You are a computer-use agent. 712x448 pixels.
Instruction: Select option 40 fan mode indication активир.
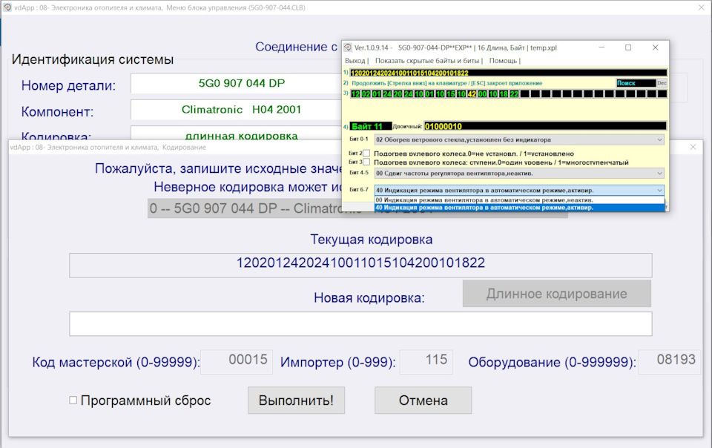click(x=519, y=208)
